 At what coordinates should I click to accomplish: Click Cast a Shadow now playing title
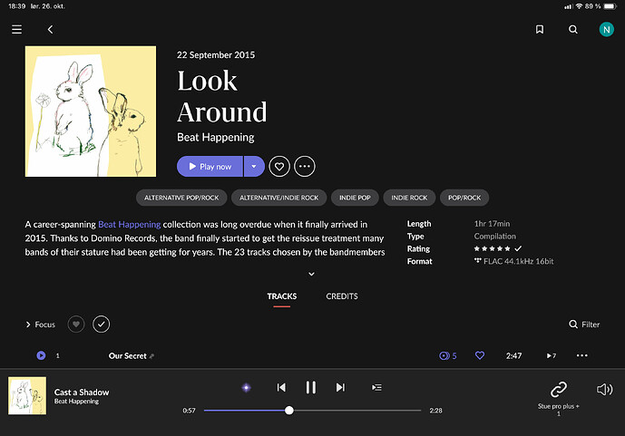pos(82,392)
